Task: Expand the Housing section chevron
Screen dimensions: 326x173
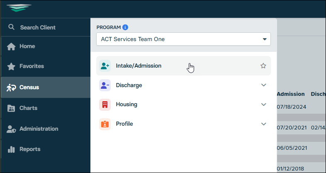Action: click(x=263, y=104)
